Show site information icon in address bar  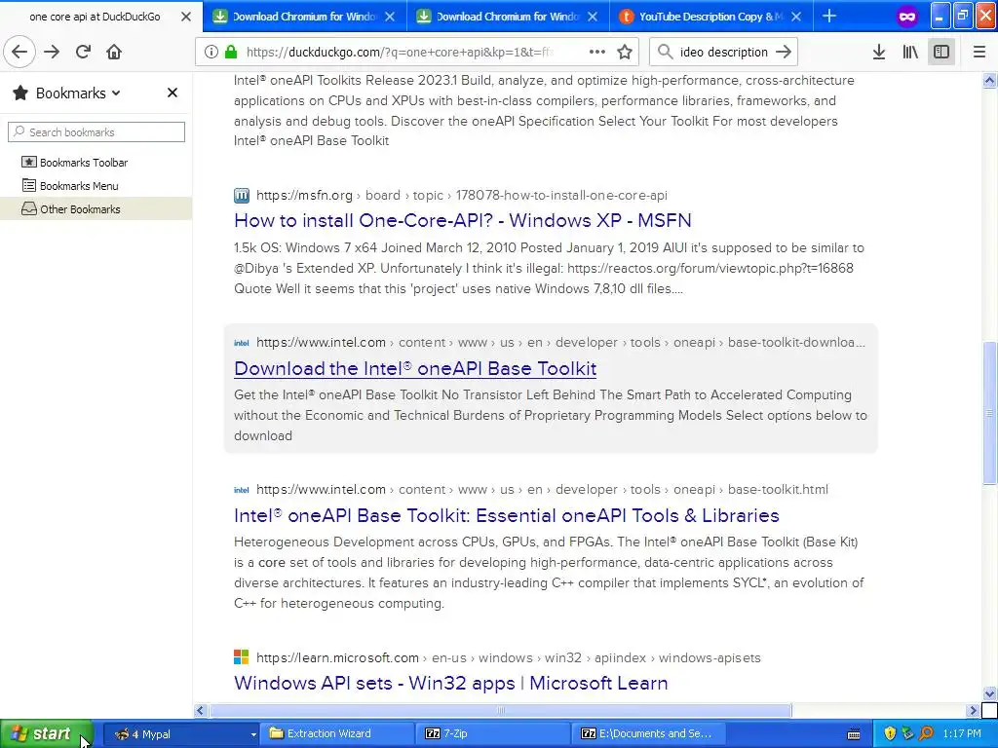[x=211, y=53]
